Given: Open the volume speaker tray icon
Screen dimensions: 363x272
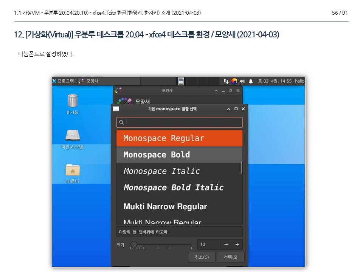Looking at the screenshot, I should click(x=242, y=81).
